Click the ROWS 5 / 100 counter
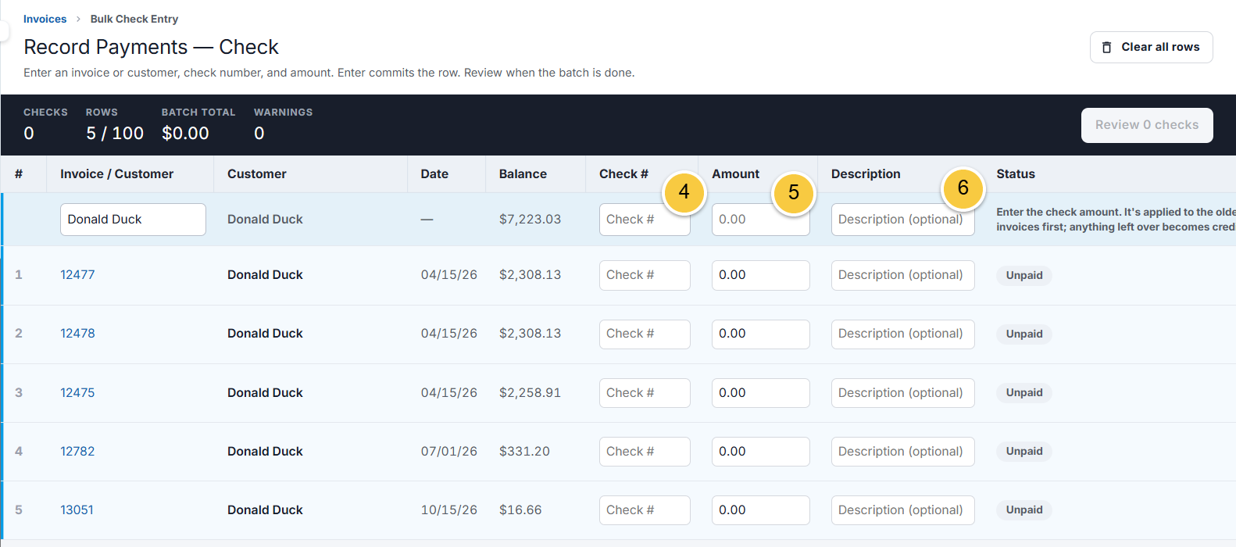The width and height of the screenshot is (1236, 547). coord(115,134)
